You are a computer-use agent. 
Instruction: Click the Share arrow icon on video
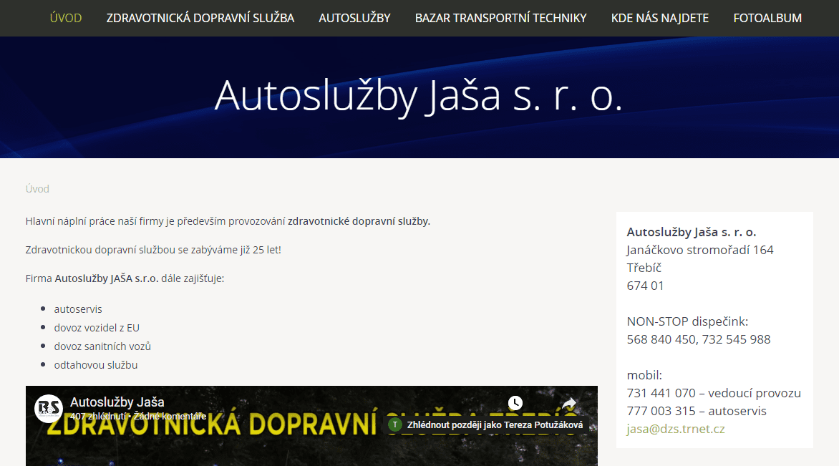569,404
